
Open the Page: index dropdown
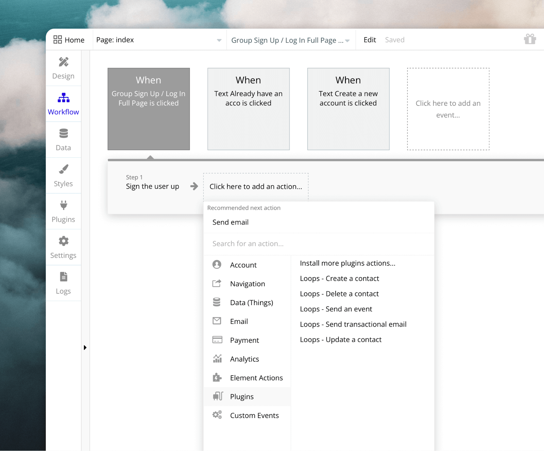158,40
